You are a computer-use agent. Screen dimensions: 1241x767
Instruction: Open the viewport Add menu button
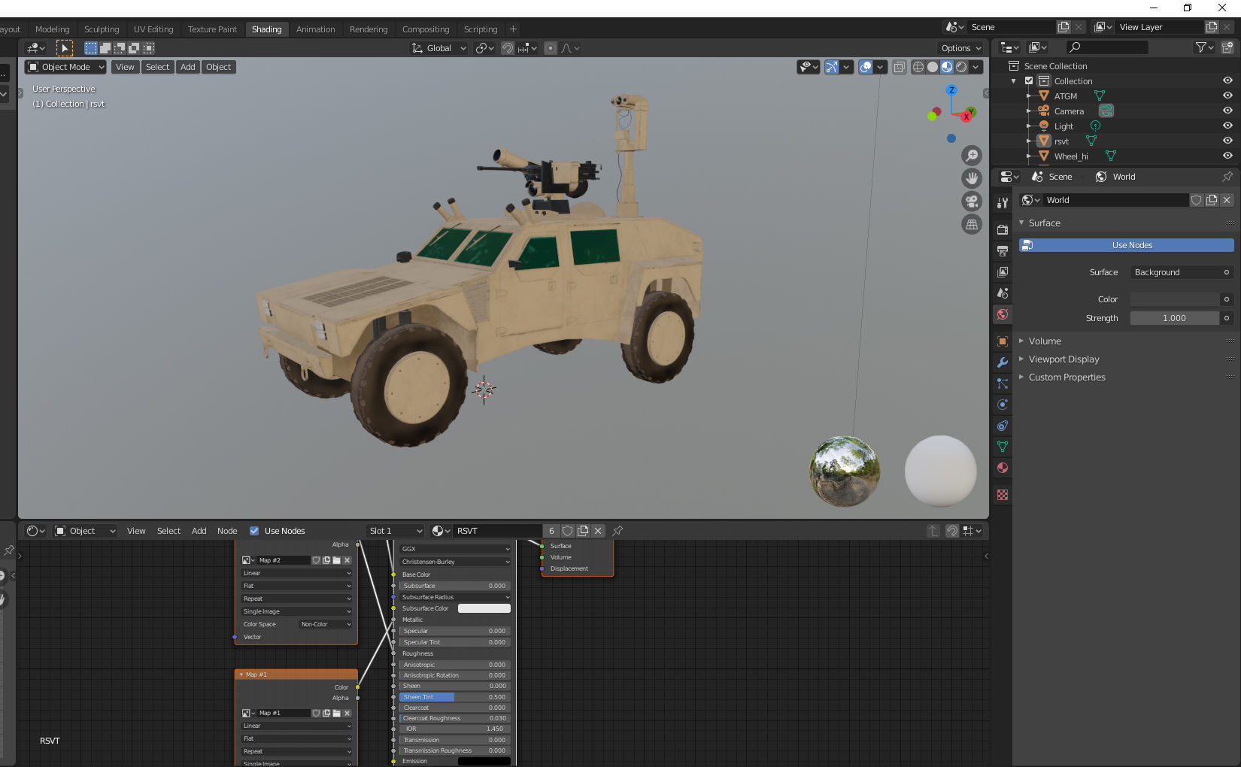tap(188, 67)
